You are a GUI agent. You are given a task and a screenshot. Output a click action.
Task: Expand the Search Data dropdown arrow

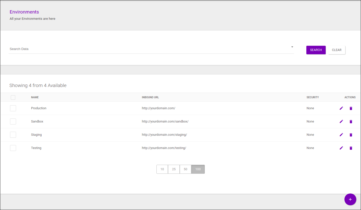point(292,47)
